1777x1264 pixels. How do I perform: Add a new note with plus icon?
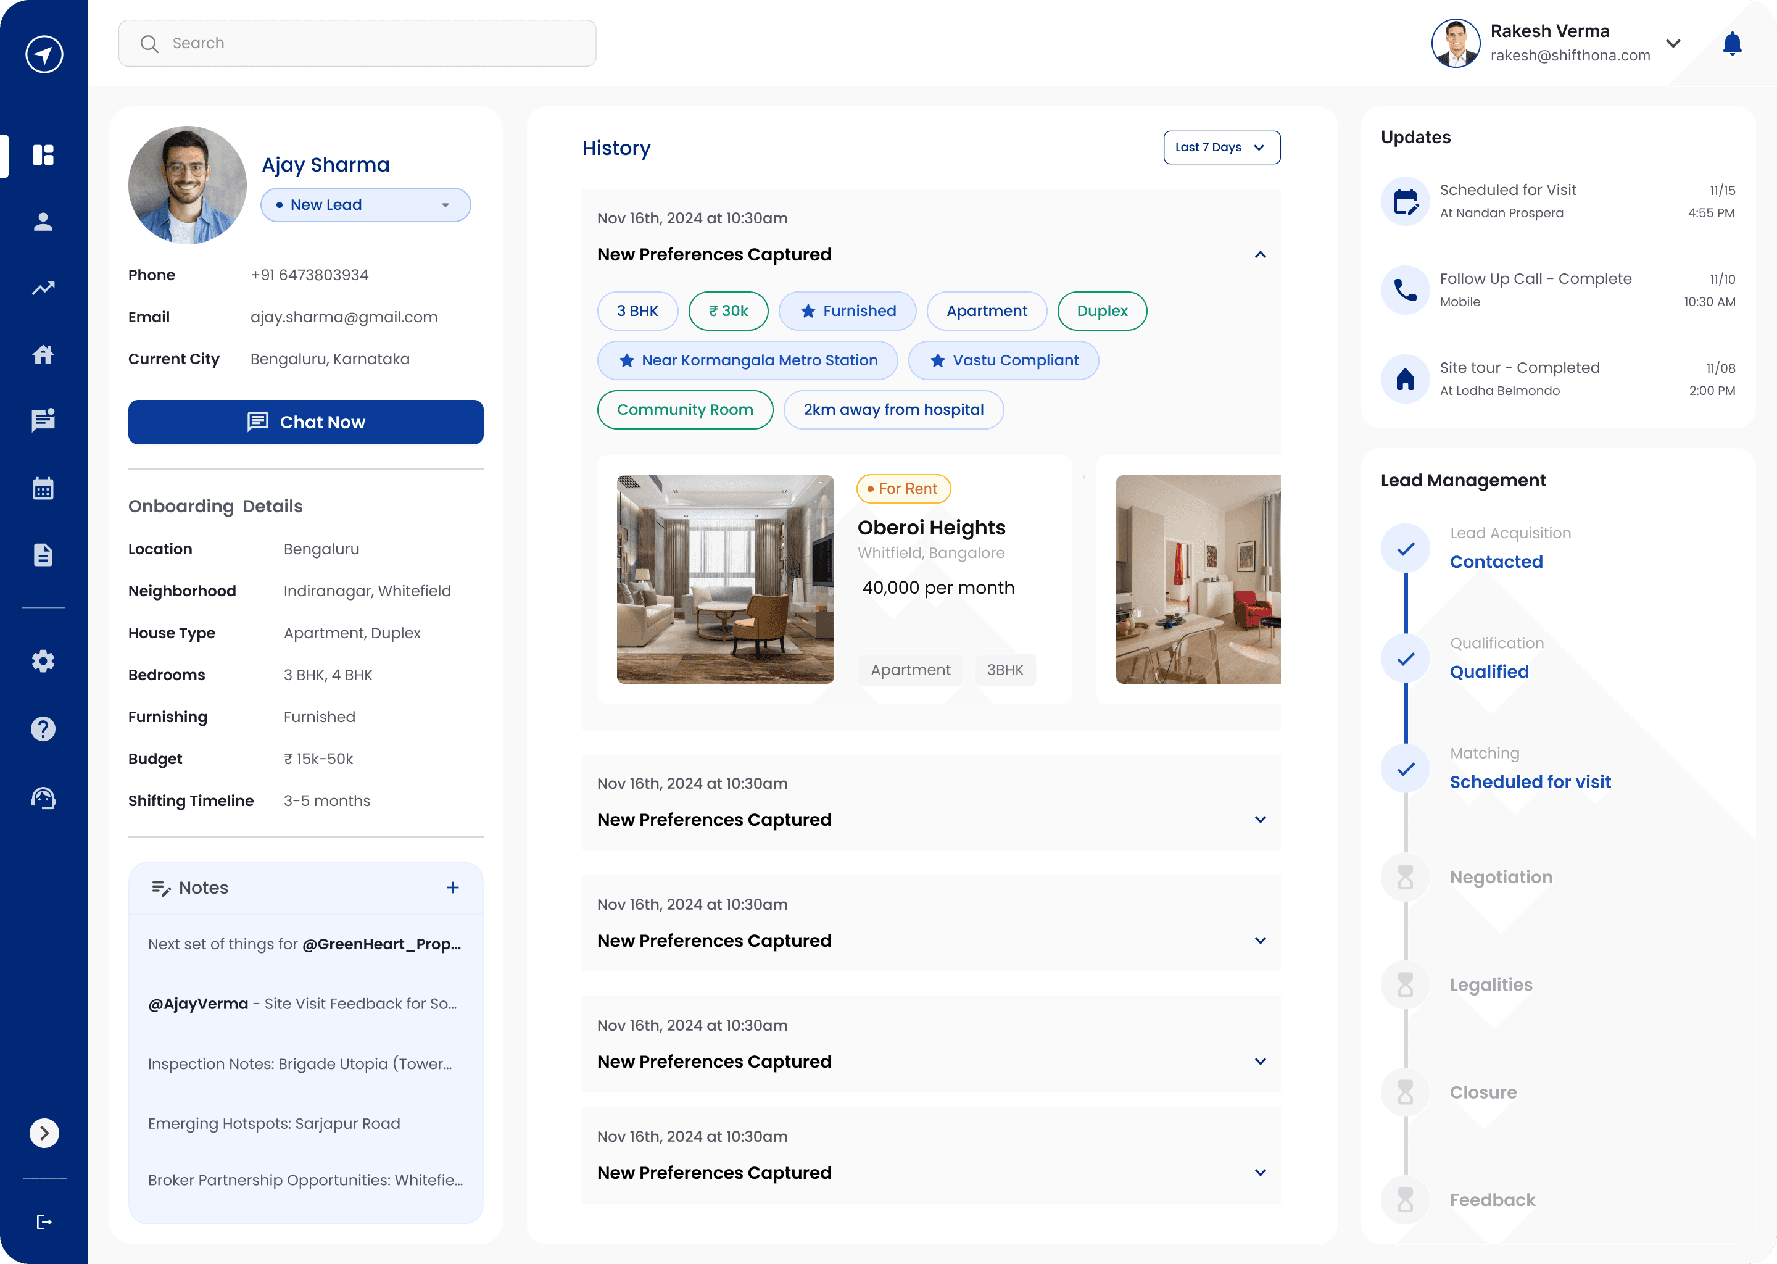coord(453,888)
